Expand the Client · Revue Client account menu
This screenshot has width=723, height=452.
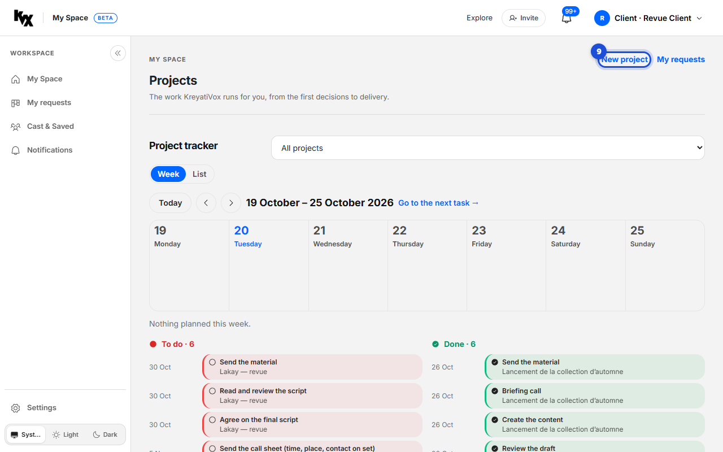648,18
